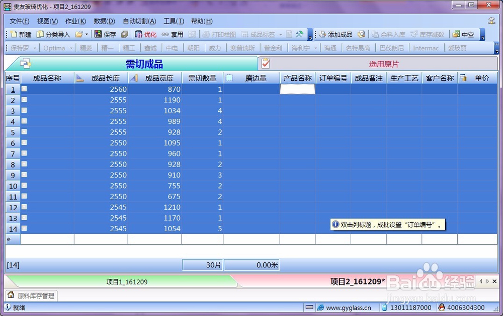The image size is (503, 316).
Task: Expand the 保特罗 machine dropdown arrow
Action: click(x=35, y=48)
